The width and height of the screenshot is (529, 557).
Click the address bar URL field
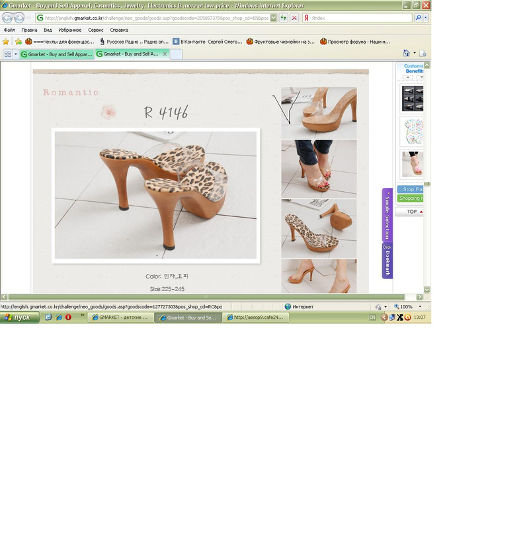point(153,18)
